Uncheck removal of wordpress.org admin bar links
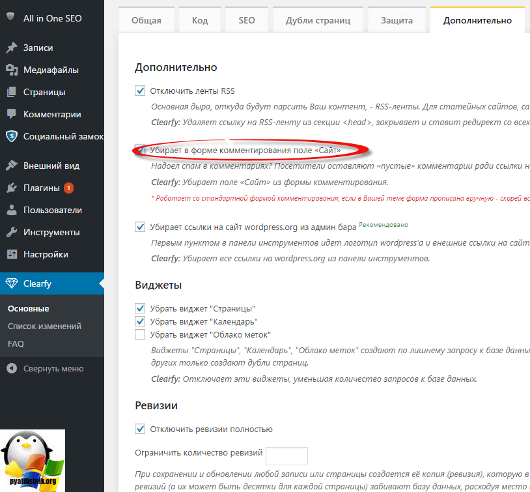This screenshot has height=492, width=530. pos(140,227)
